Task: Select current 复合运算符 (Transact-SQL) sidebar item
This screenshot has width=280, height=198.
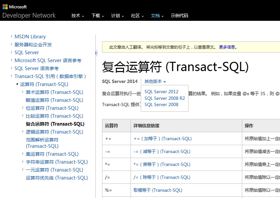Action: click(x=55, y=124)
